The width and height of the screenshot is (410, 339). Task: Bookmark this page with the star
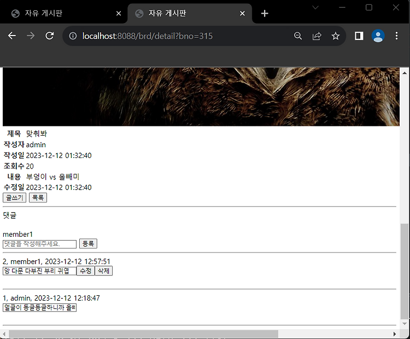point(336,36)
